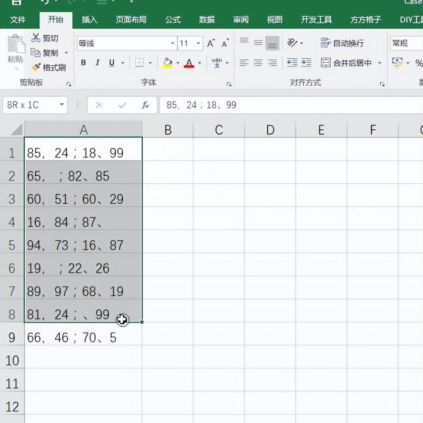Switch to 数据 tab
Screen dimensions: 423x423
pos(207,20)
